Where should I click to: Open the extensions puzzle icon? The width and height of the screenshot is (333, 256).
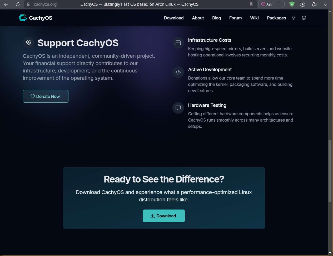coord(314,4)
